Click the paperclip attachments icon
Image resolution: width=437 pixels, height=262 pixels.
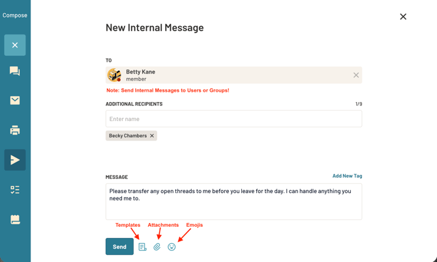(157, 247)
